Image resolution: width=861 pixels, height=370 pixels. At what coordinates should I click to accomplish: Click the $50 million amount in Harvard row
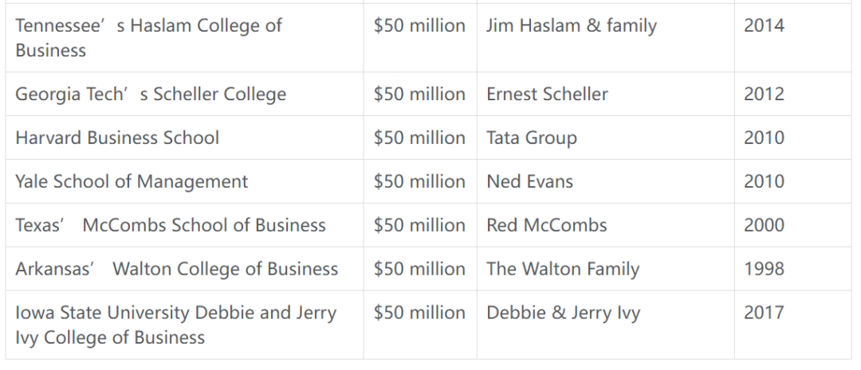click(x=420, y=138)
